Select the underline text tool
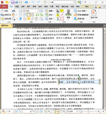The height and width of the screenshot is (114, 106). pos(58,19)
